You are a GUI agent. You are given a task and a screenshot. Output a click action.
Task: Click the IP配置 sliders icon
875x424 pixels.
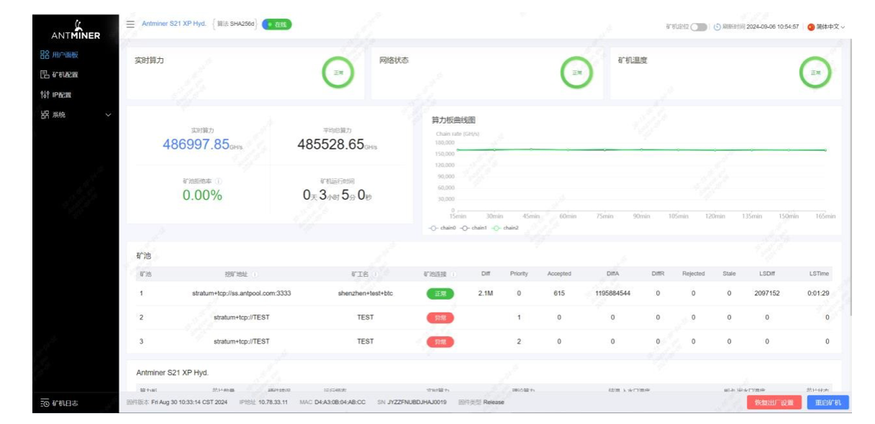(x=44, y=95)
